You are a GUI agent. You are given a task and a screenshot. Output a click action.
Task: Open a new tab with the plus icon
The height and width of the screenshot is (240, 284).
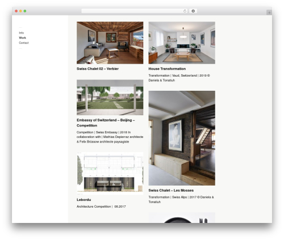[x=269, y=12]
